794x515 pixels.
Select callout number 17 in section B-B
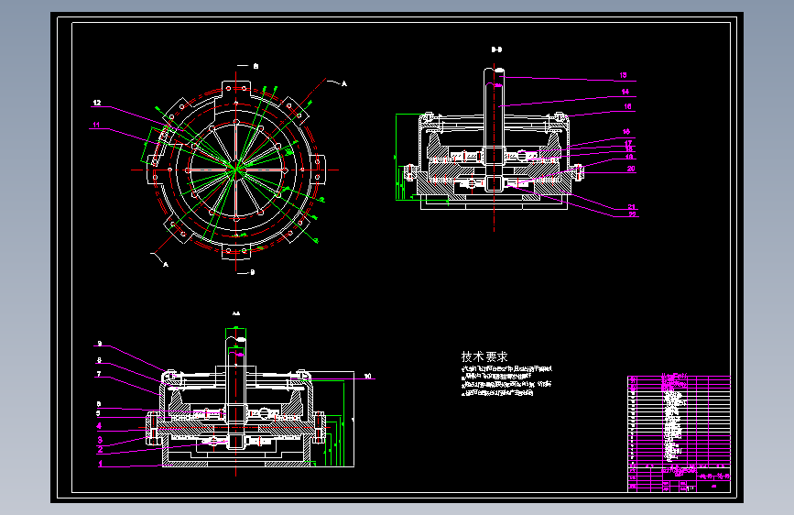(628, 144)
